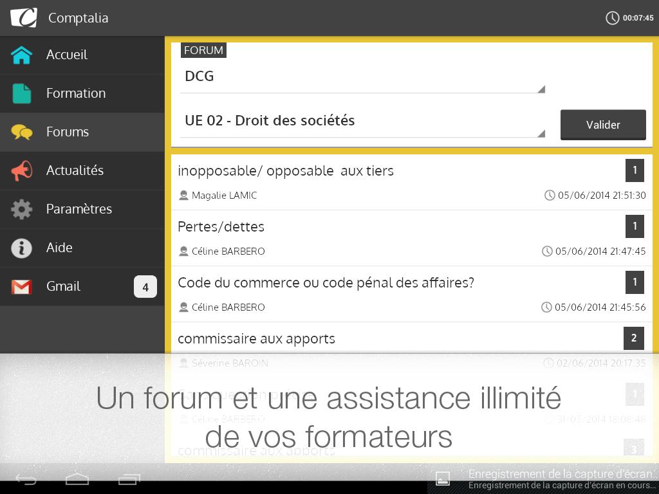659x494 pixels.
Task: Open "Code du commerce ou code pénal" thread
Action: [x=326, y=283]
